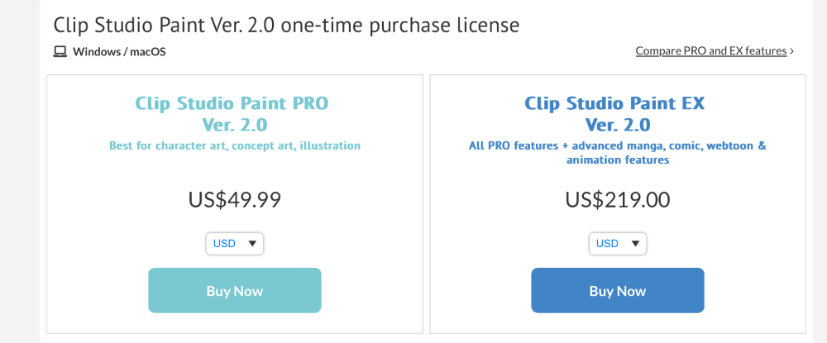Click the US$219.00 price text
The width and height of the screenshot is (827, 343).
coord(618,200)
